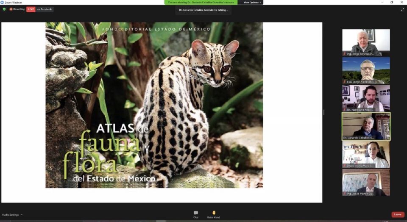Click the 'Dr. Gerardo Ceballos Gonzalez is talking' notice
The height and width of the screenshot is (222, 407).
click(203, 10)
